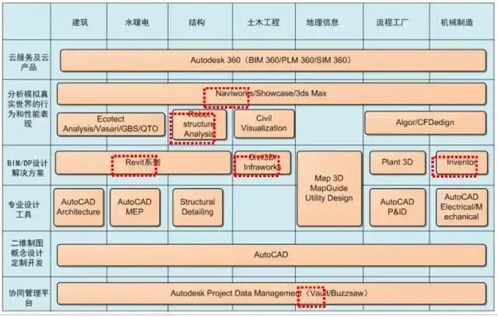Select the 机械制造 column header

click(457, 23)
